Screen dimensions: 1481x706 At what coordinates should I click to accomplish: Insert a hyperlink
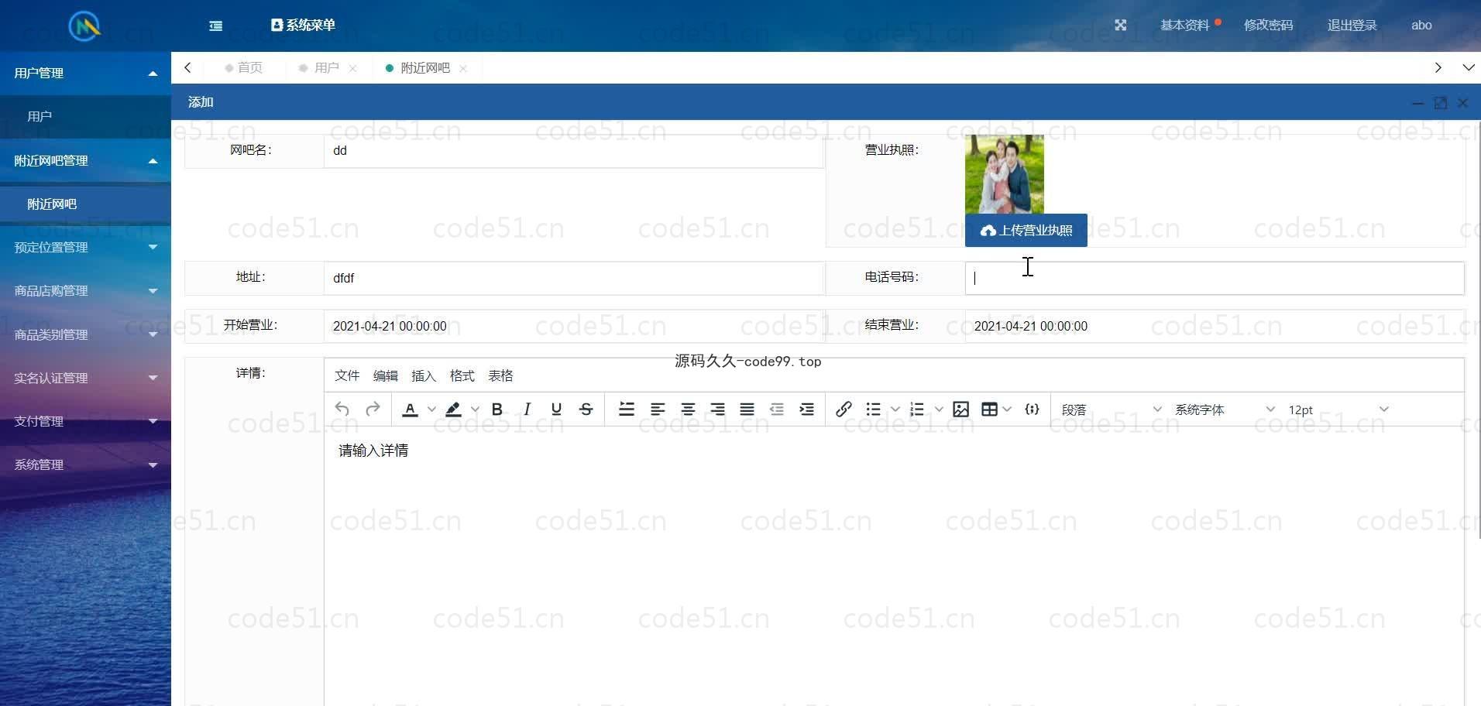pos(844,410)
